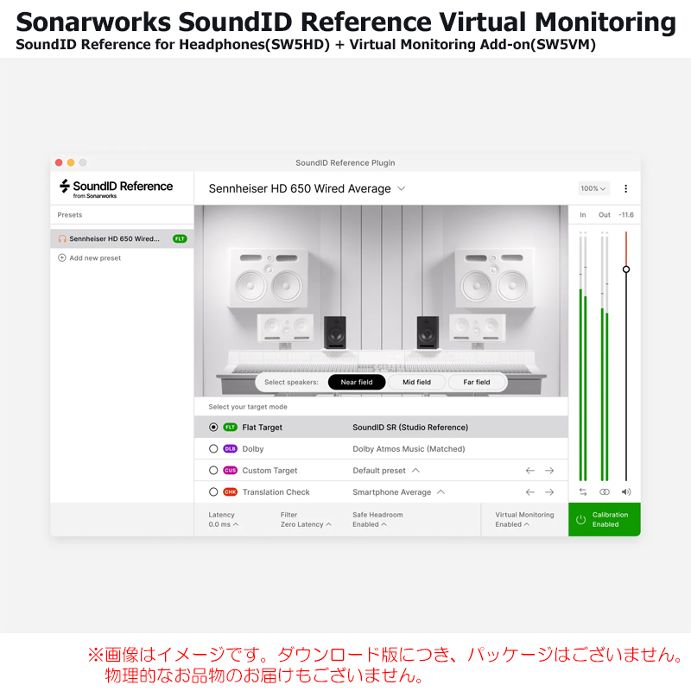Viewport: 691px width, 691px height.
Task: Select the Far field speaker tab
Action: [476, 382]
